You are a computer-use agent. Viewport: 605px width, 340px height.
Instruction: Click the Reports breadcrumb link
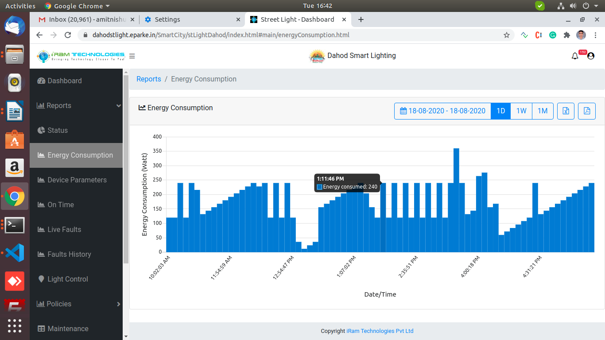(149, 79)
